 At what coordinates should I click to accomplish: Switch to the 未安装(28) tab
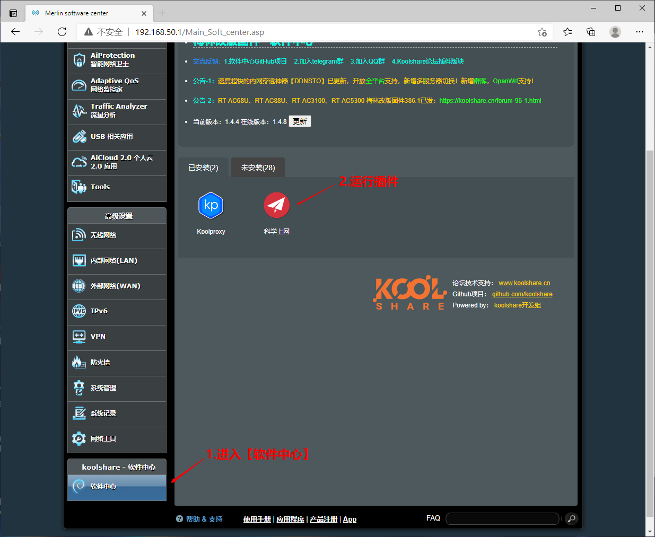(x=258, y=168)
